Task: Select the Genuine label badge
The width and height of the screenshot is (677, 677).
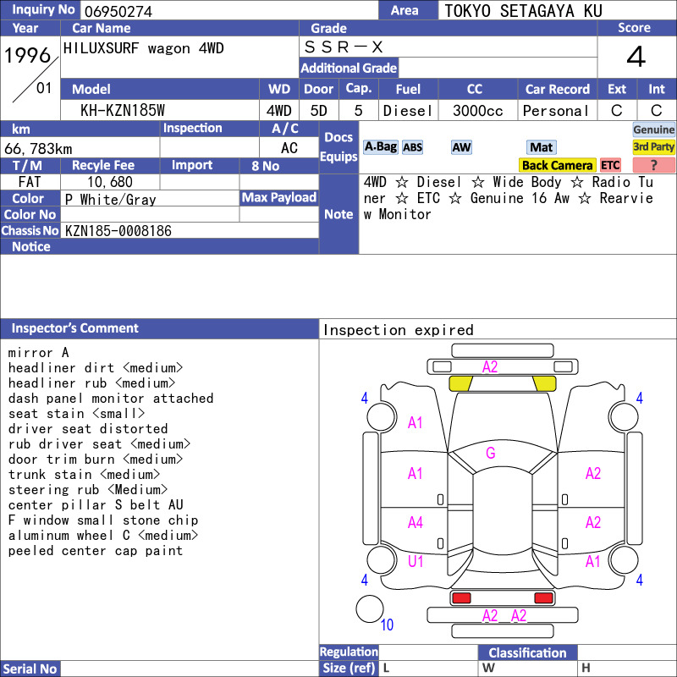Action: coord(653,129)
